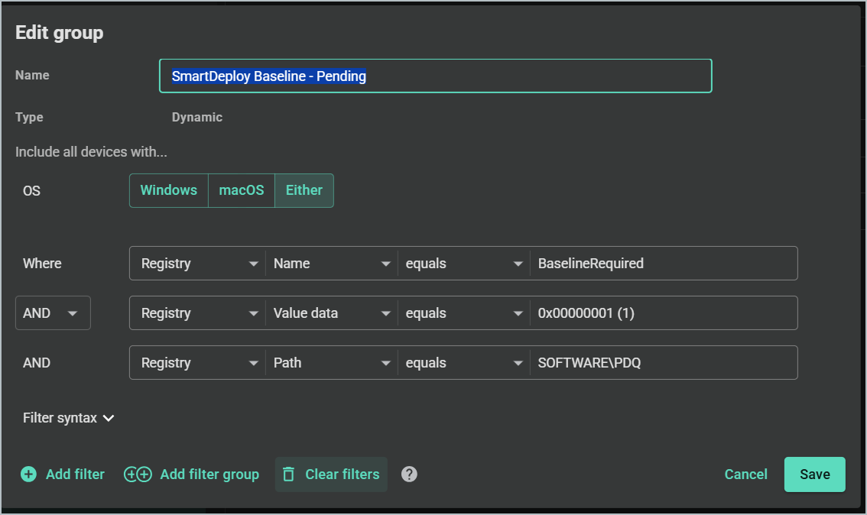This screenshot has width=867, height=515.
Task: Click the Where label
Action: point(42,264)
